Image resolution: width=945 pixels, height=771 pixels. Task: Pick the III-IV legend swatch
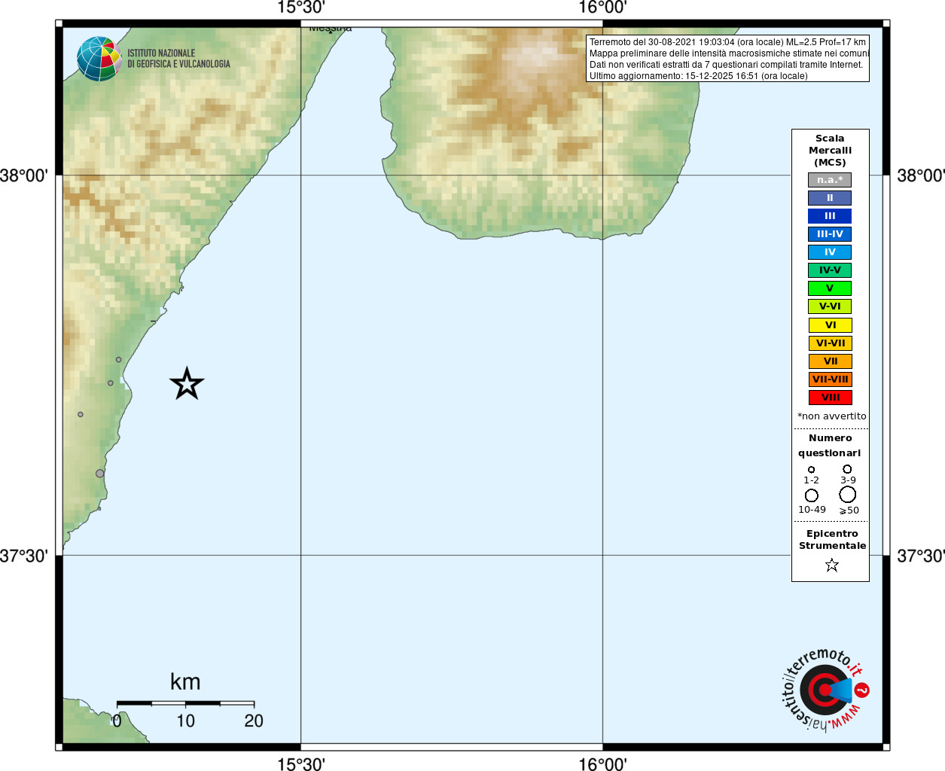pos(830,234)
